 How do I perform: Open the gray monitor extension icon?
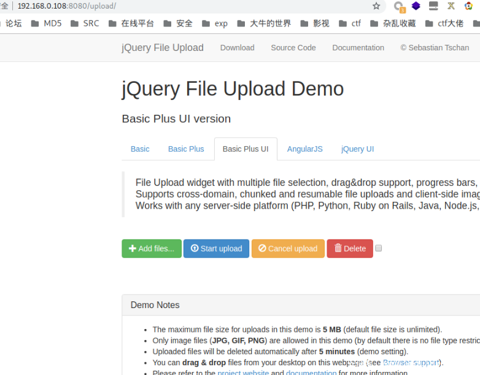pos(433,6)
